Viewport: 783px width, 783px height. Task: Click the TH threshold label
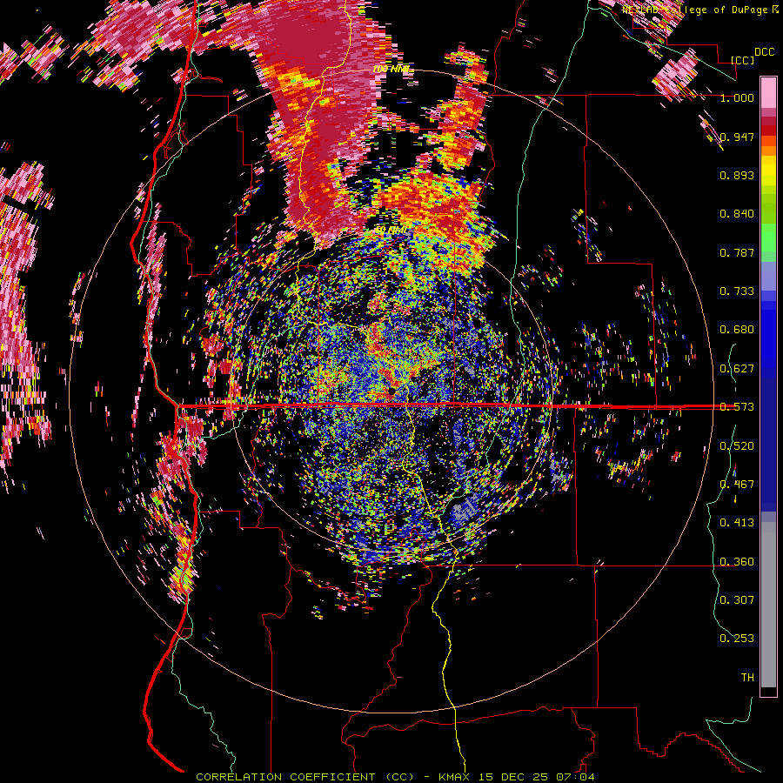[747, 678]
